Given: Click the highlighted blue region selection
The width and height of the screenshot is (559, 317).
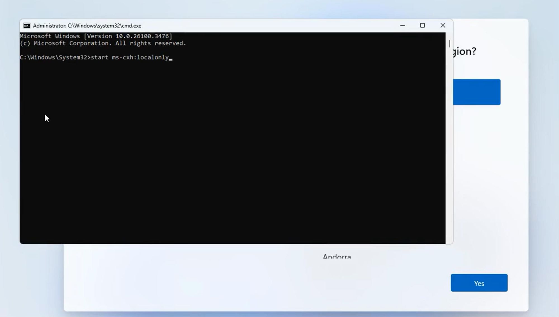Looking at the screenshot, I should pyautogui.click(x=477, y=92).
